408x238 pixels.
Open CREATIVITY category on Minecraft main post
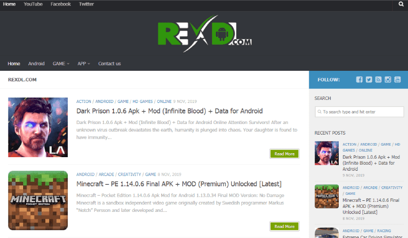pos(129,174)
